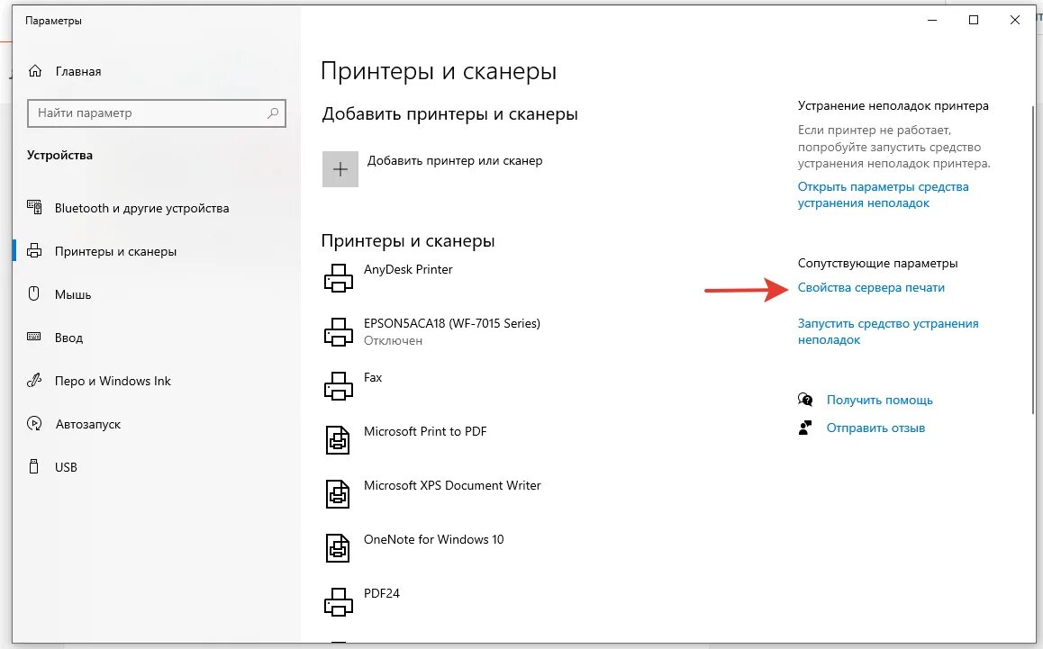
Task: Select Принтеры и сканеры in sidebar
Action: (x=116, y=251)
